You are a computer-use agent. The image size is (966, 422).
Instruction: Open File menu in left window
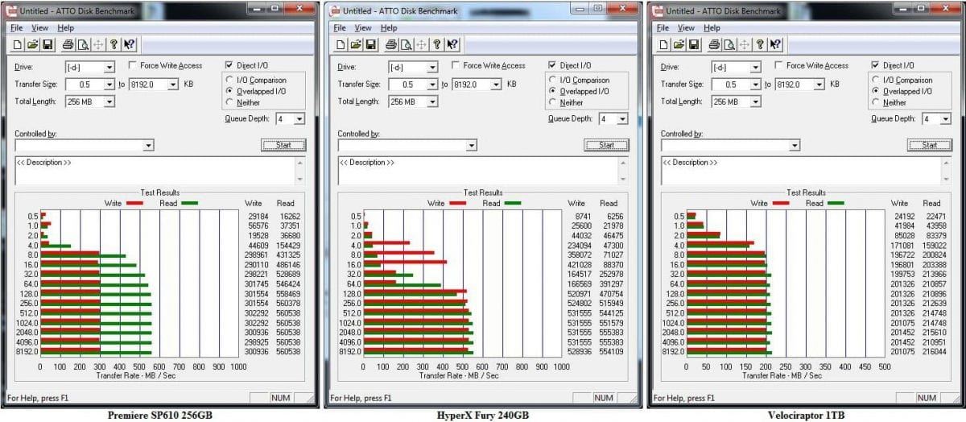[x=17, y=28]
